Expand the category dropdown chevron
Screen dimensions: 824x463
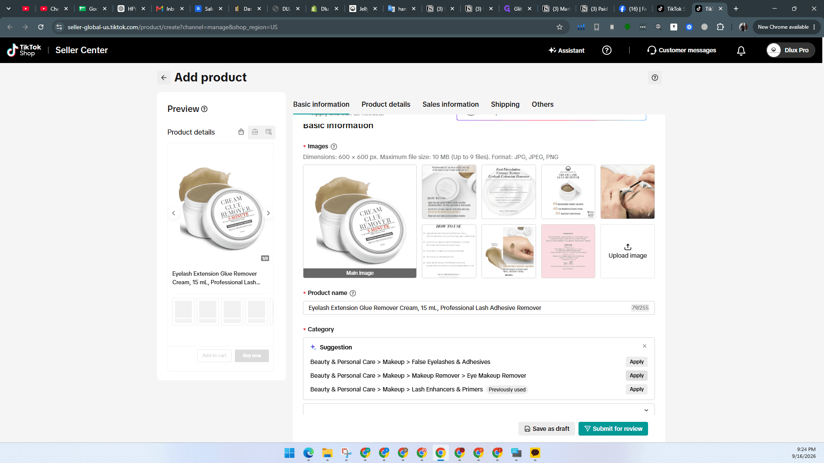(x=646, y=410)
